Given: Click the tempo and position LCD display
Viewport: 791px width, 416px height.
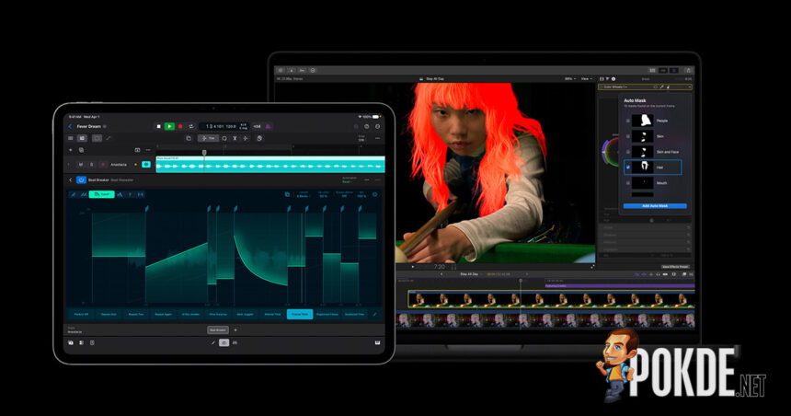Looking at the screenshot, I should point(224,126).
